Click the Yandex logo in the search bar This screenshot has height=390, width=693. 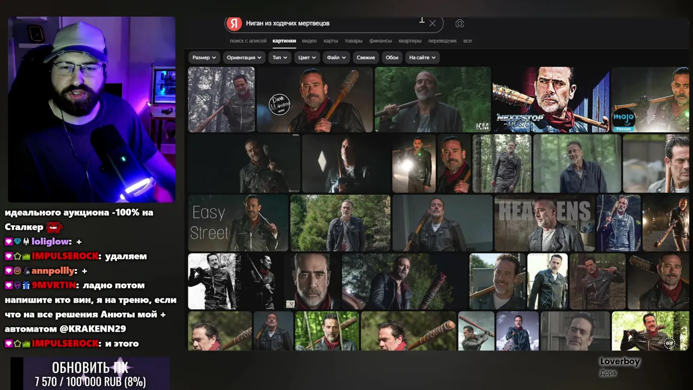pyautogui.click(x=234, y=24)
